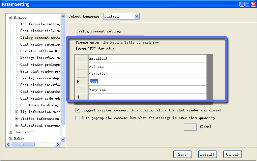Click the Excellent rating row
Image resolution: width=257 pixels, height=161 pixels.
[x=147, y=58]
